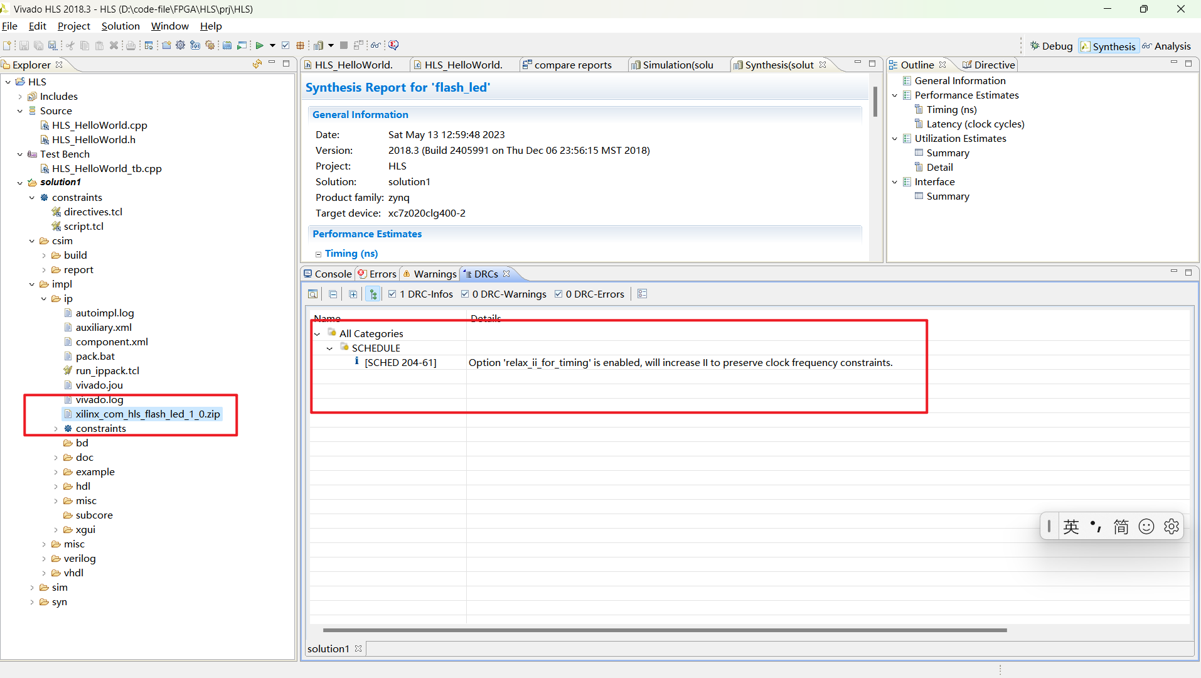This screenshot has height=678, width=1201.
Task: Run C Simulation toolbar icon
Action: [242, 45]
